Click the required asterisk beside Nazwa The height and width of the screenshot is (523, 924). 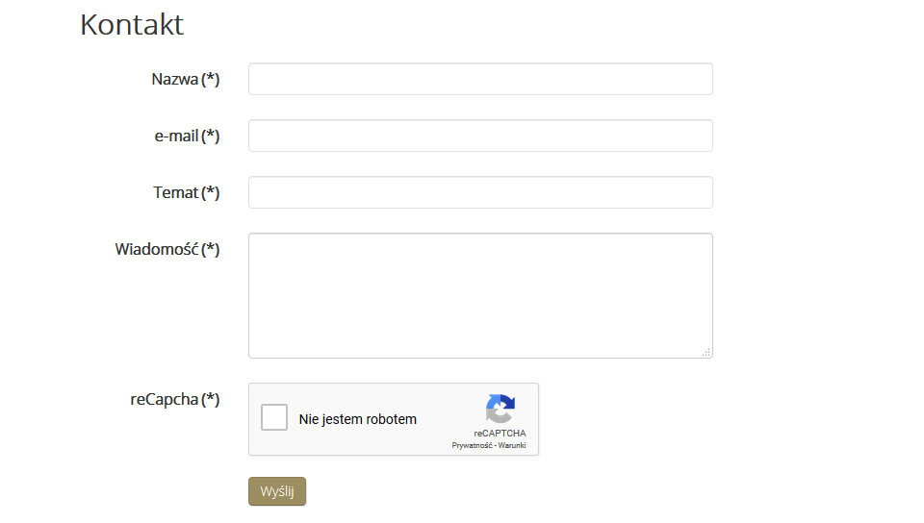[211, 80]
